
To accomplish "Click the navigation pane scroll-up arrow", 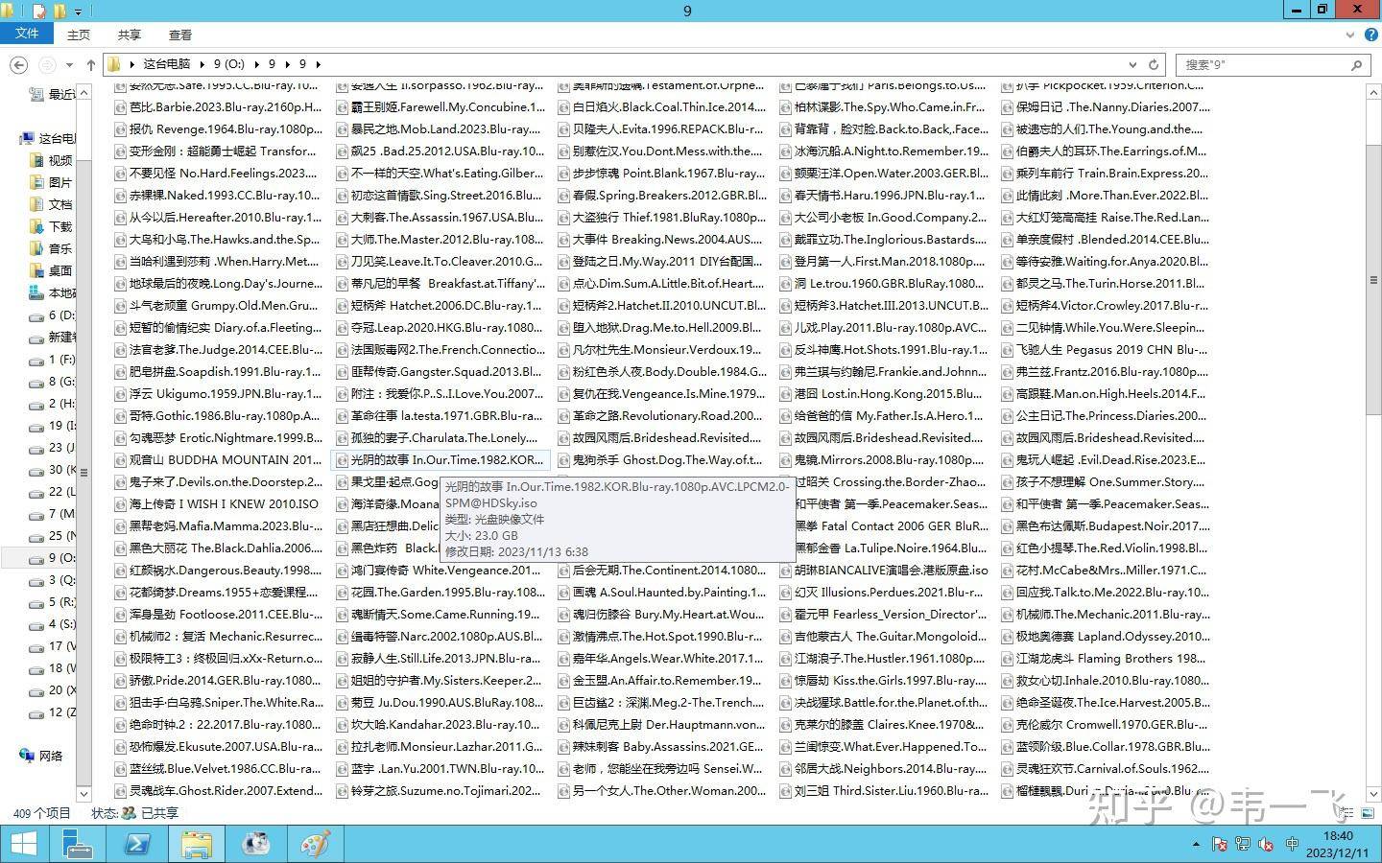I will coord(83,91).
